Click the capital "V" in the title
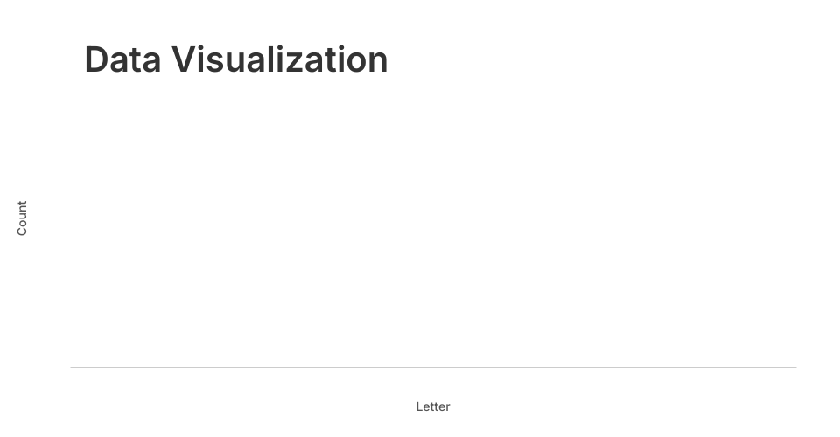Image resolution: width=840 pixels, height=437 pixels. point(185,59)
